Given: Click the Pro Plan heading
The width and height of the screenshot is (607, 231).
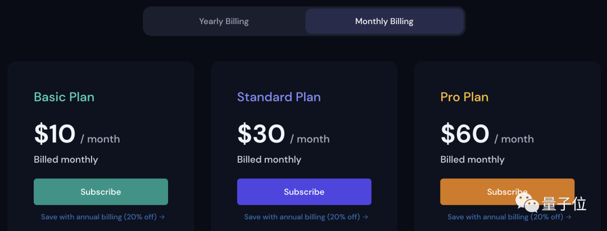Looking at the screenshot, I should point(464,97).
